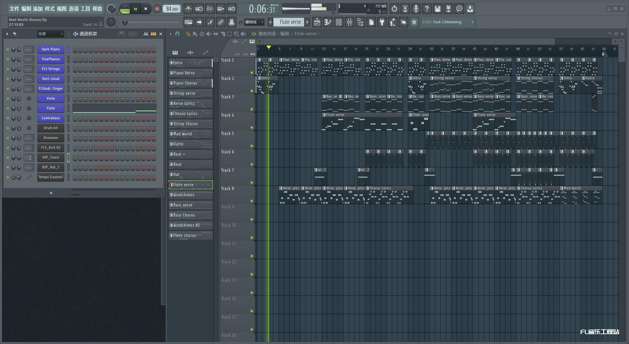629x344 pixels.
Task: Select the playlist zoom tool
Action: click(x=236, y=34)
